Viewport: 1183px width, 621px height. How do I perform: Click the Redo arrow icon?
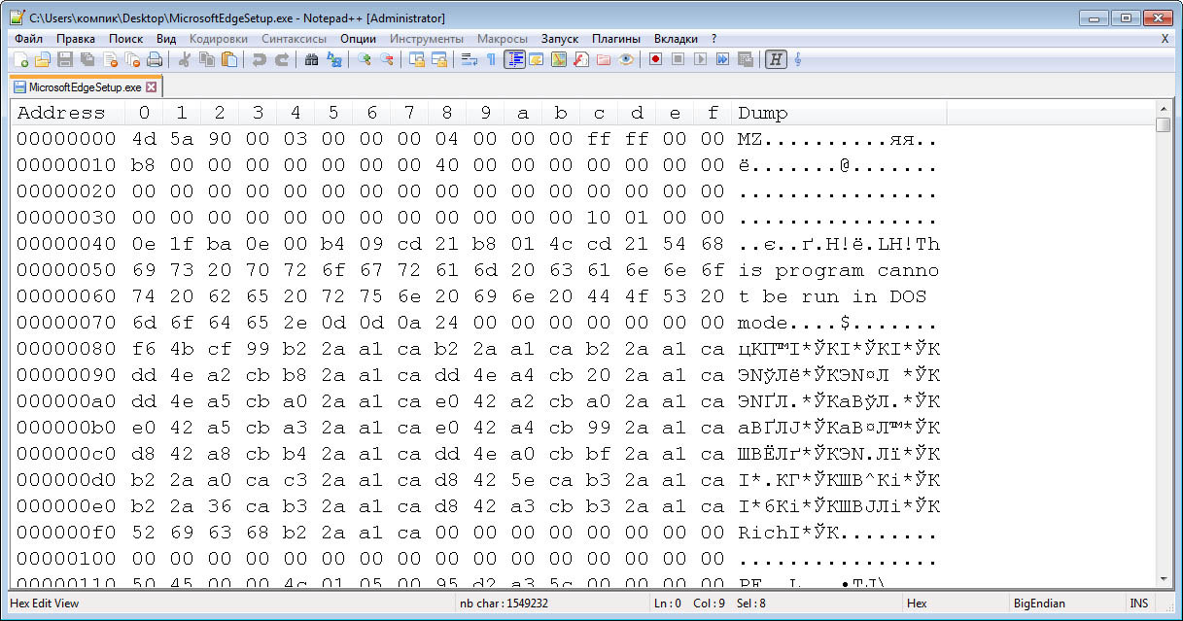pyautogui.click(x=282, y=59)
